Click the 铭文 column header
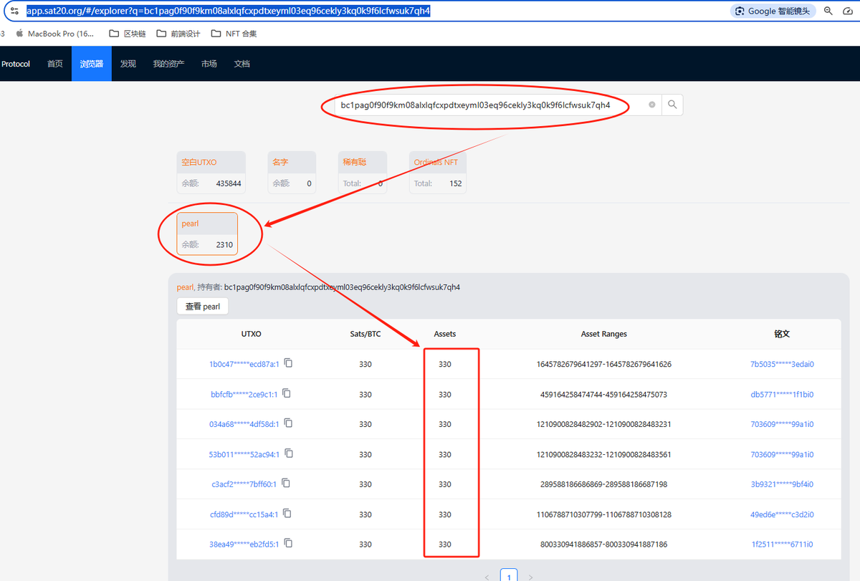This screenshot has width=860, height=581. (782, 334)
